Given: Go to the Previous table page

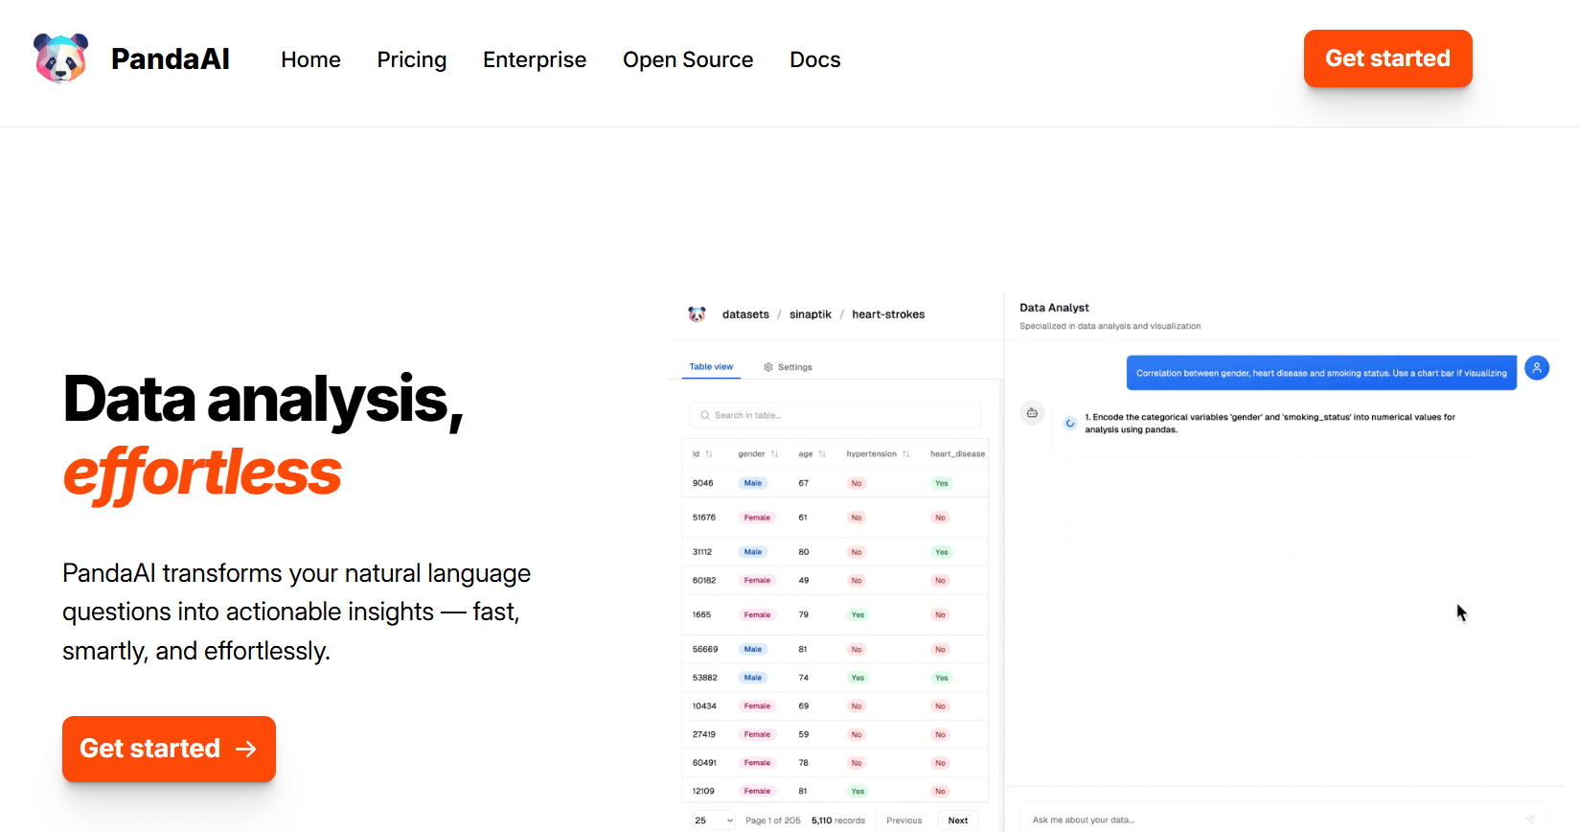Looking at the screenshot, I should coord(904,820).
